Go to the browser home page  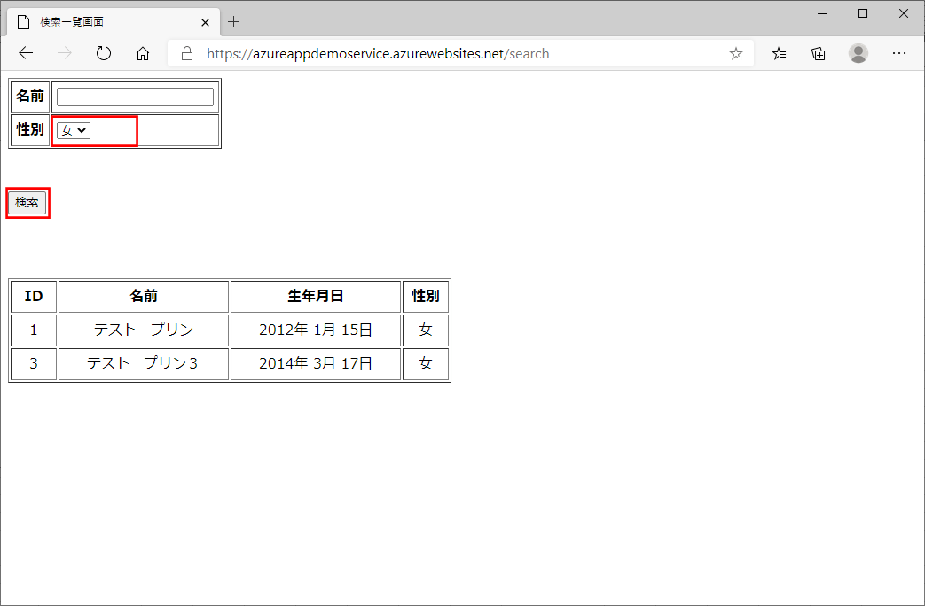143,53
